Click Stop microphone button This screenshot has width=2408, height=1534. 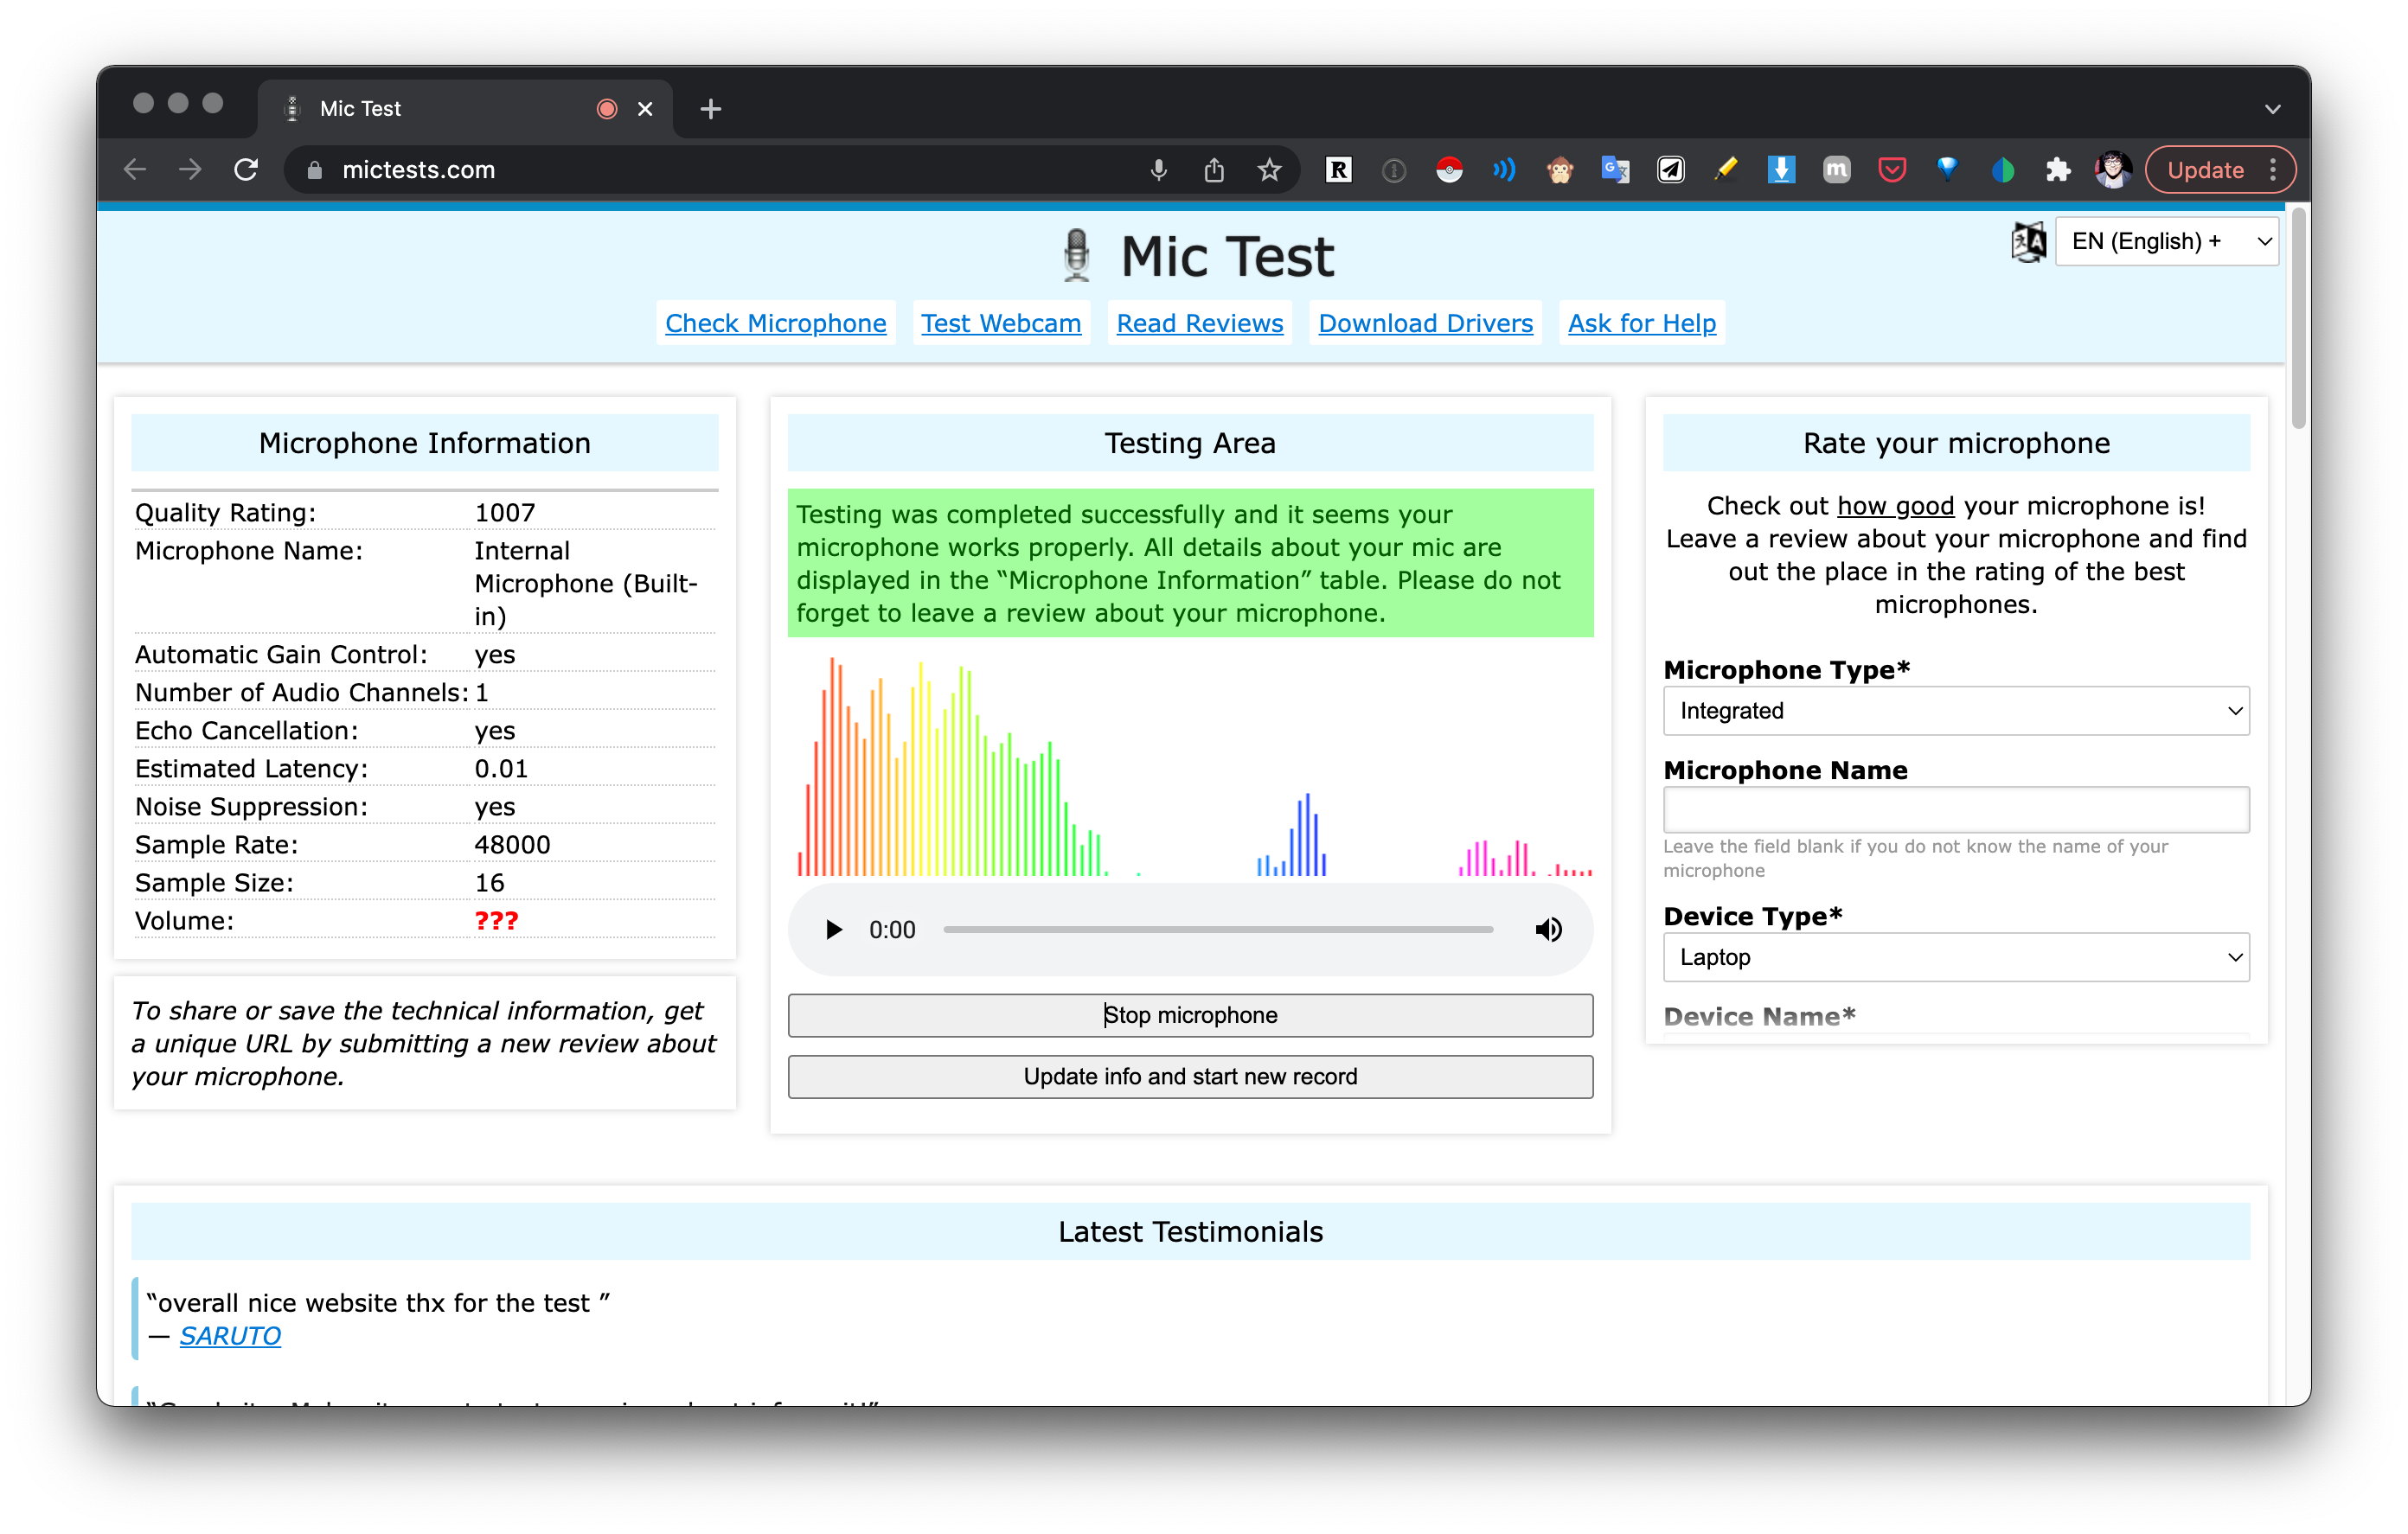pos(1190,1015)
